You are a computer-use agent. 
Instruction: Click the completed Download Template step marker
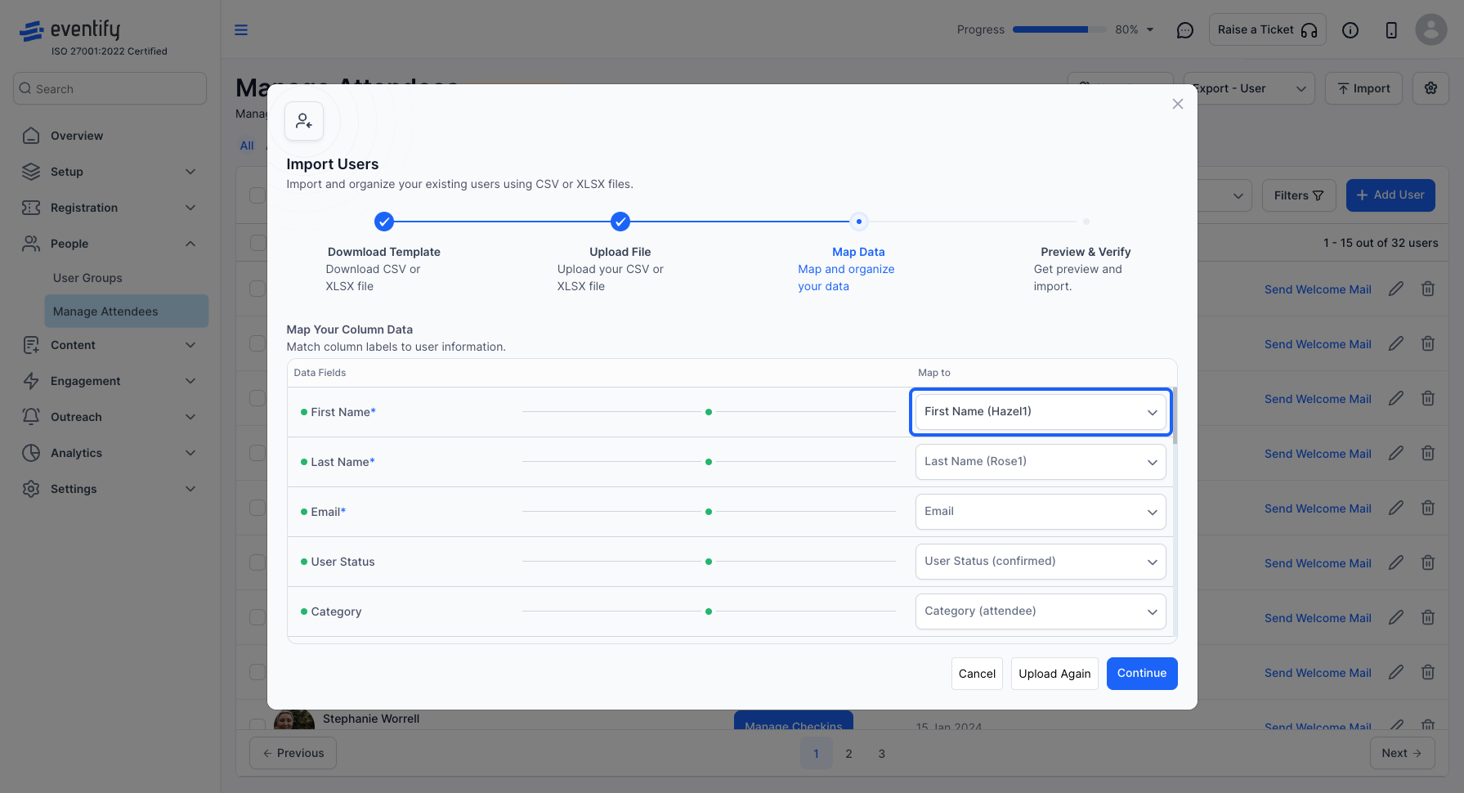384,222
